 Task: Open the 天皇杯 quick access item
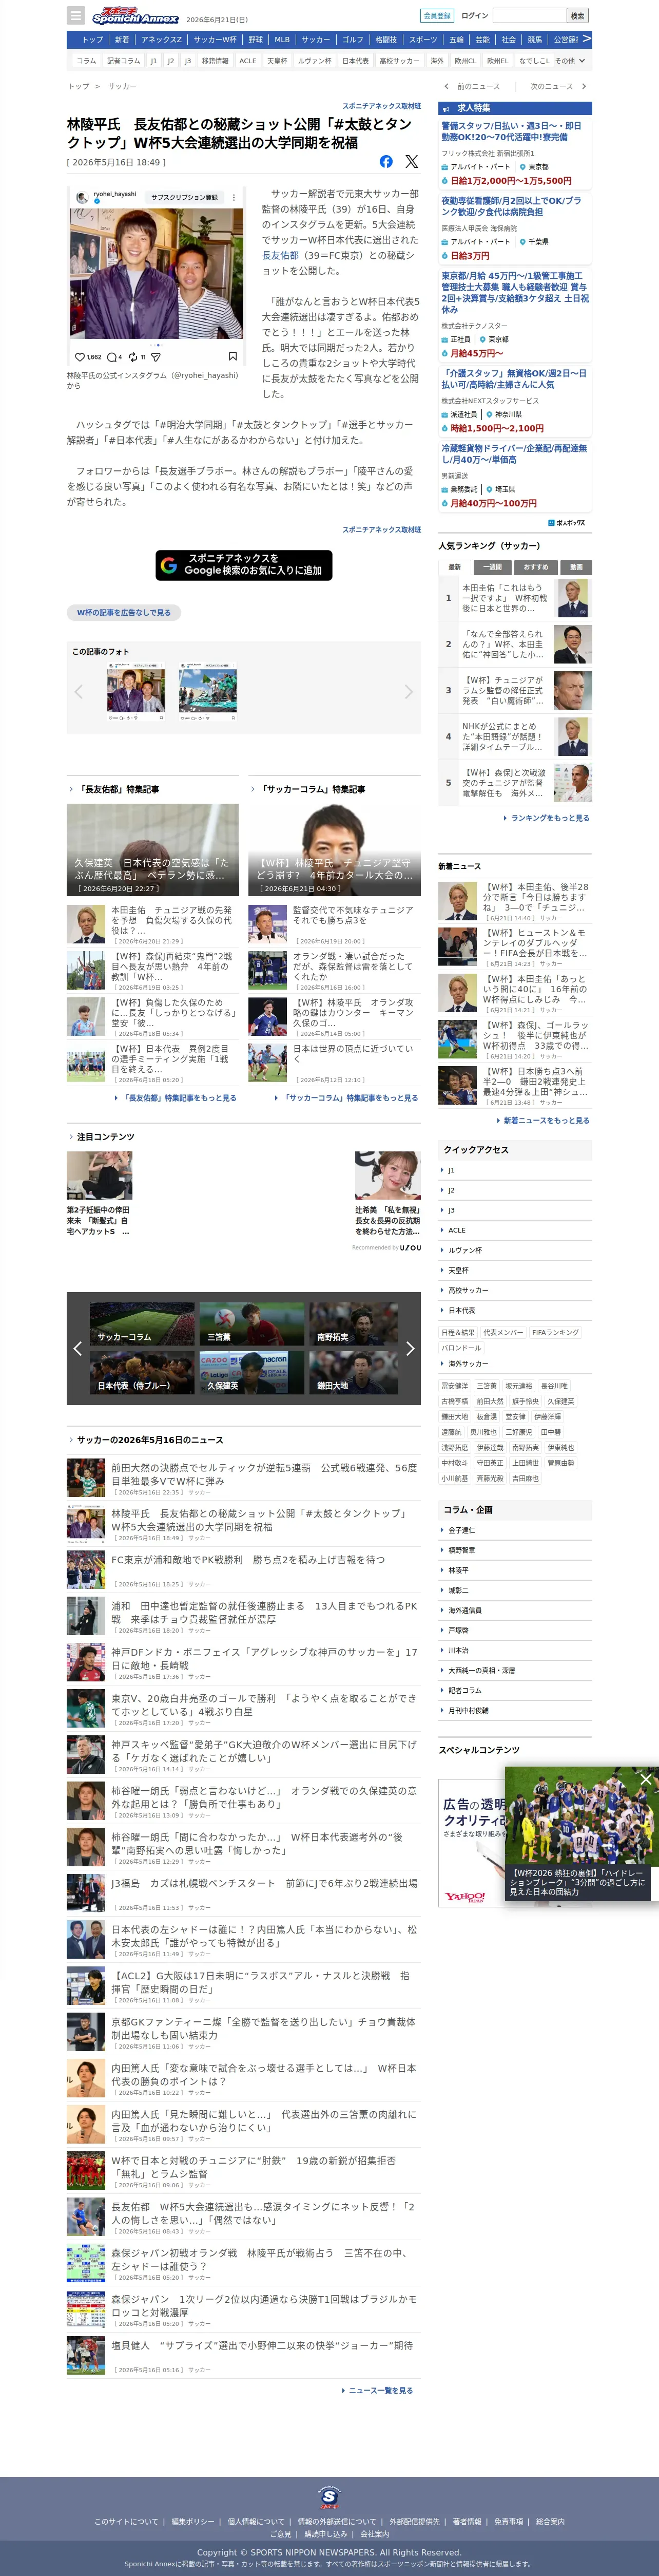pyautogui.click(x=515, y=1270)
